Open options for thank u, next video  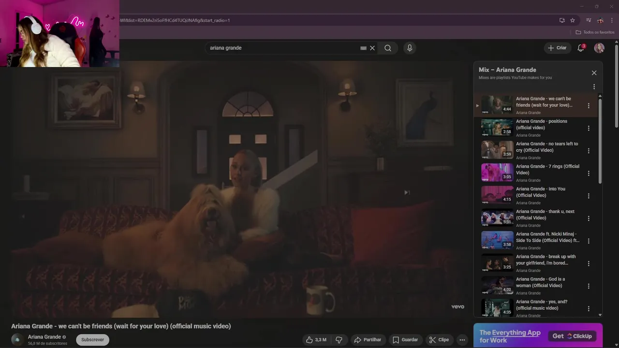pos(589,218)
